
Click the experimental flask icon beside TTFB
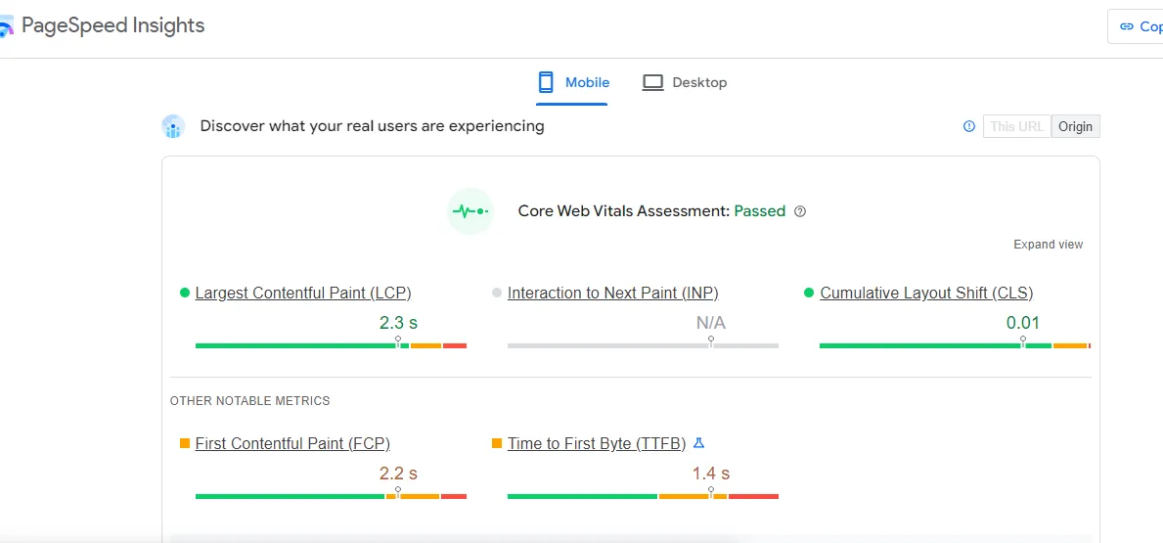tap(698, 443)
